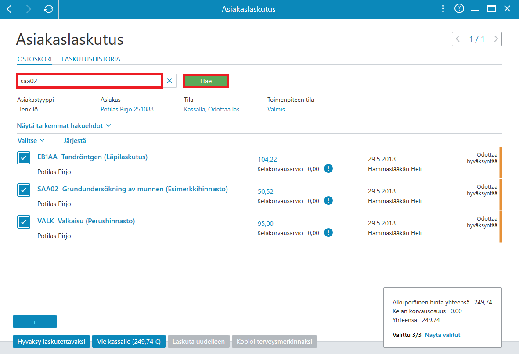Image resolution: width=519 pixels, height=354 pixels.
Task: Uncheck the EB1AA Tandröntgen checkbox
Action: pos(24,158)
